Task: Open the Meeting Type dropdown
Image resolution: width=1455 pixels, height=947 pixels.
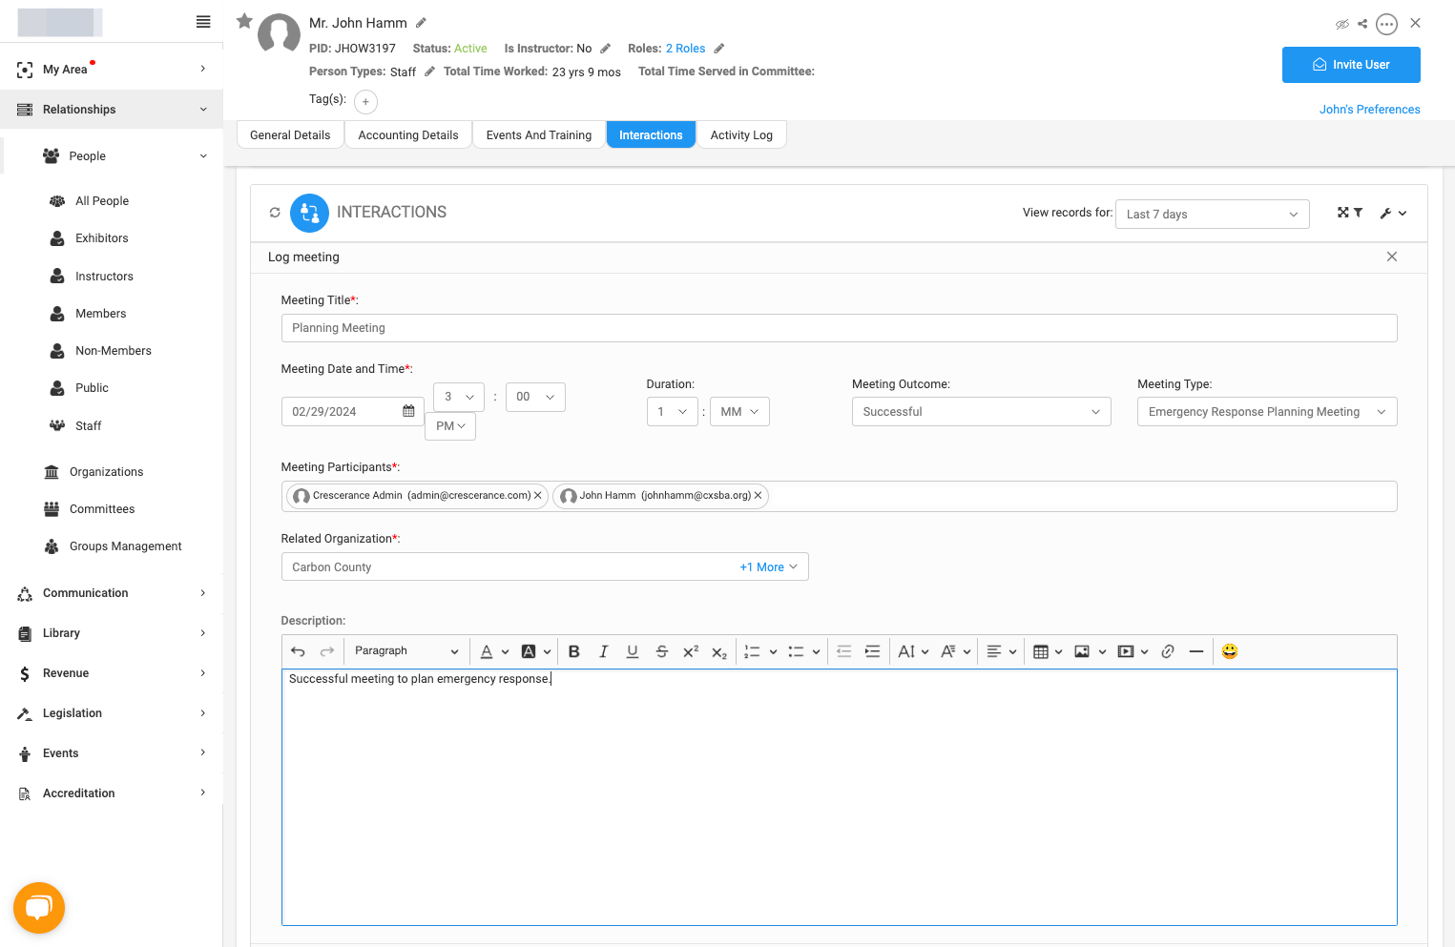Action: (x=1267, y=412)
